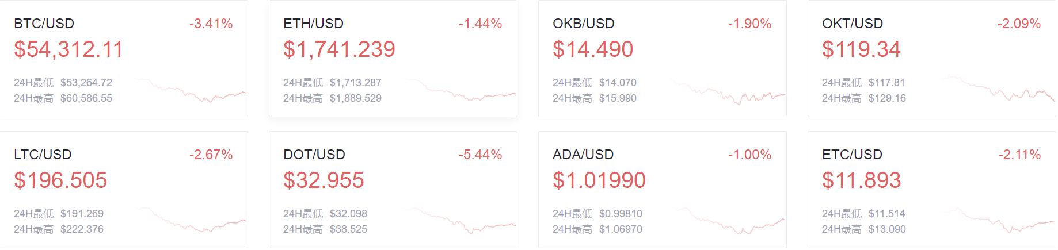The height and width of the screenshot is (250, 1058).
Task: Click the -5.44% DOT change value
Action: [480, 155]
